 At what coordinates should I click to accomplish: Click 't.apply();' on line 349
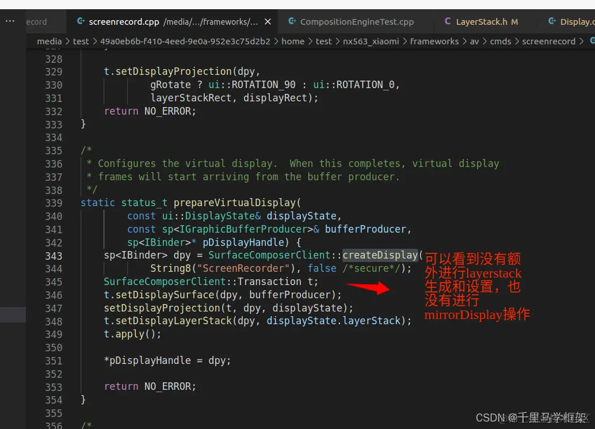tap(132, 334)
